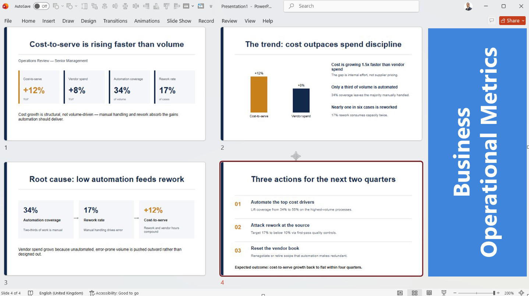Select slide 4 Three actions thumbnail
Viewport: 529px width, 296px height.
click(x=321, y=219)
